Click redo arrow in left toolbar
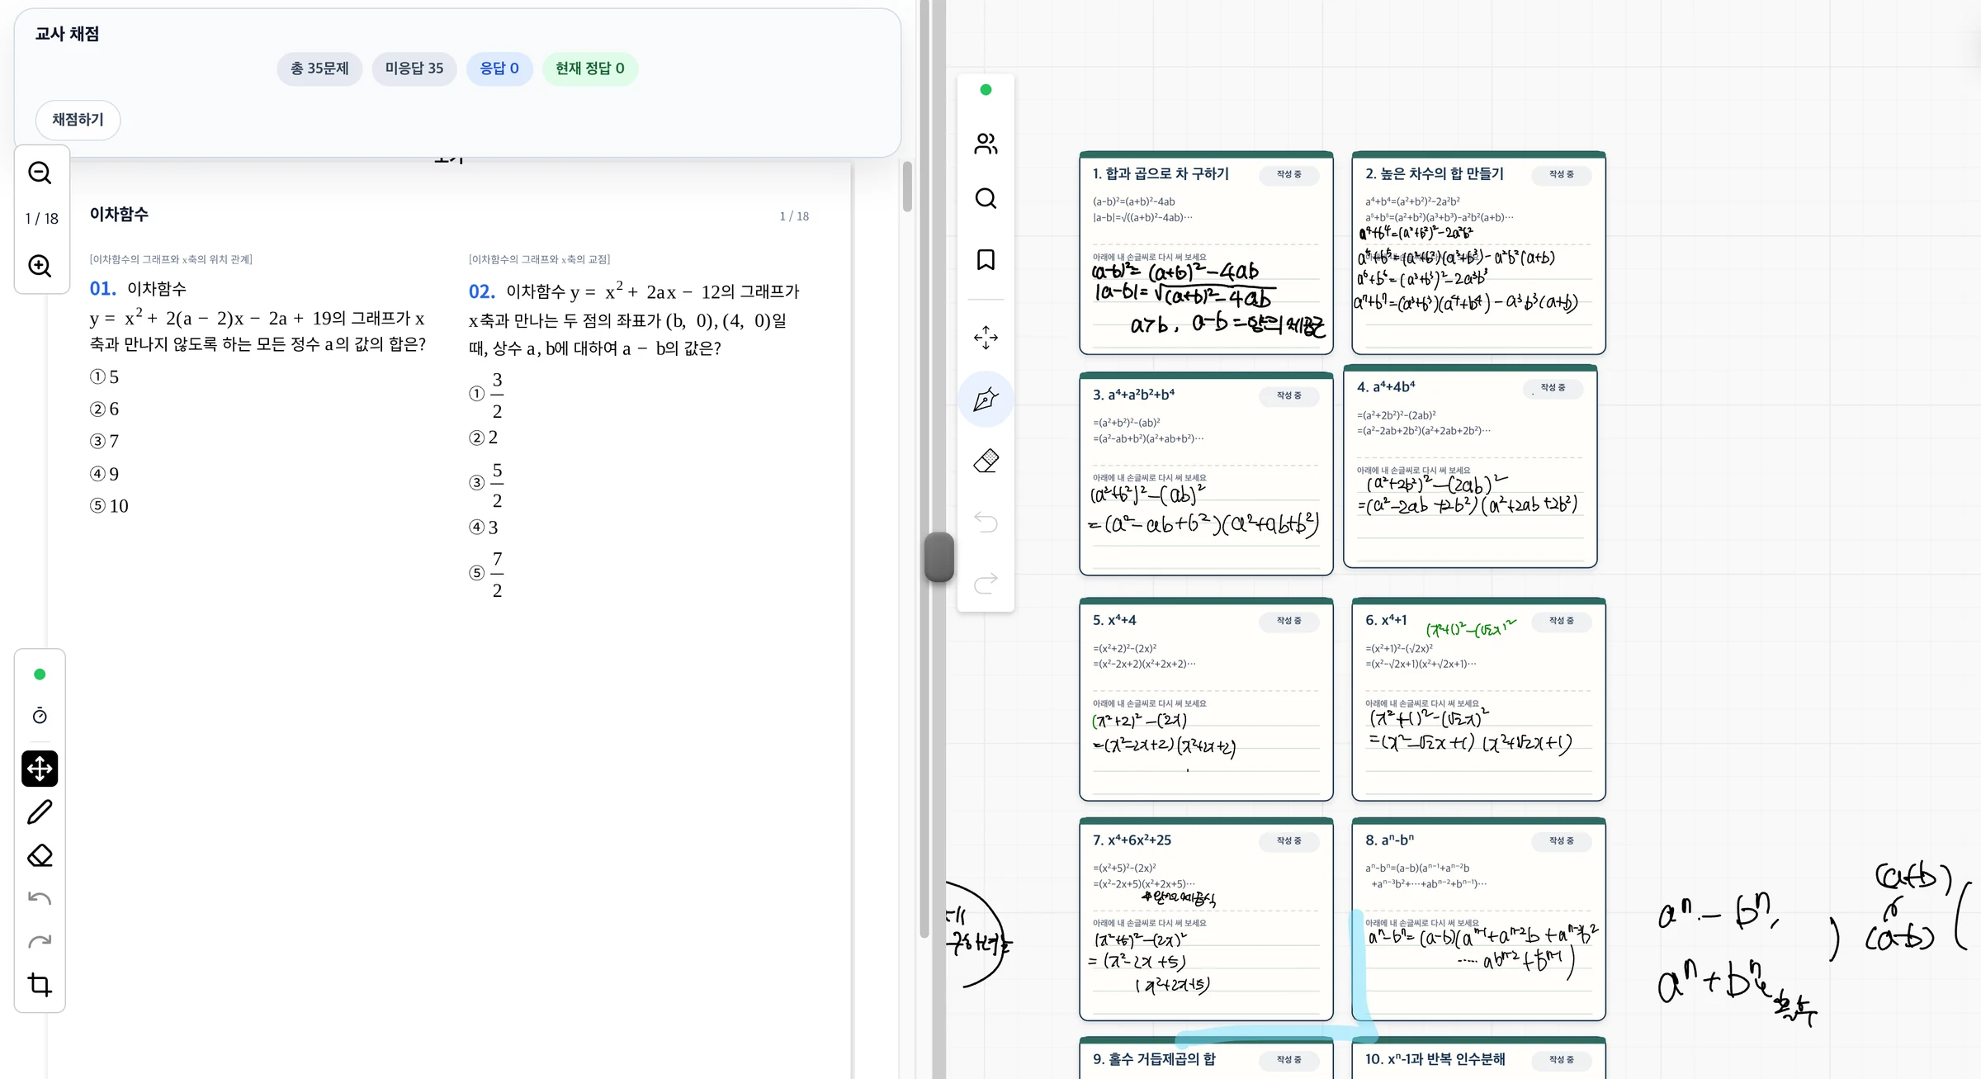Viewport: 1981px width, 1079px height. 40,942
